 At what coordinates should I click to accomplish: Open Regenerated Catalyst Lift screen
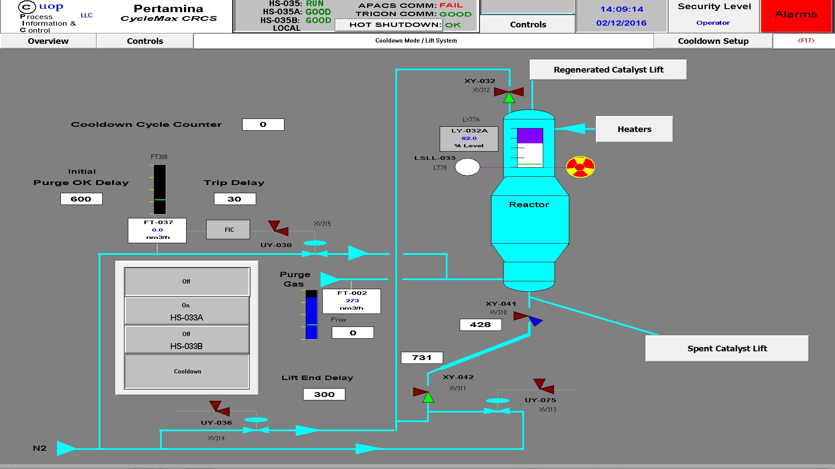click(x=608, y=69)
